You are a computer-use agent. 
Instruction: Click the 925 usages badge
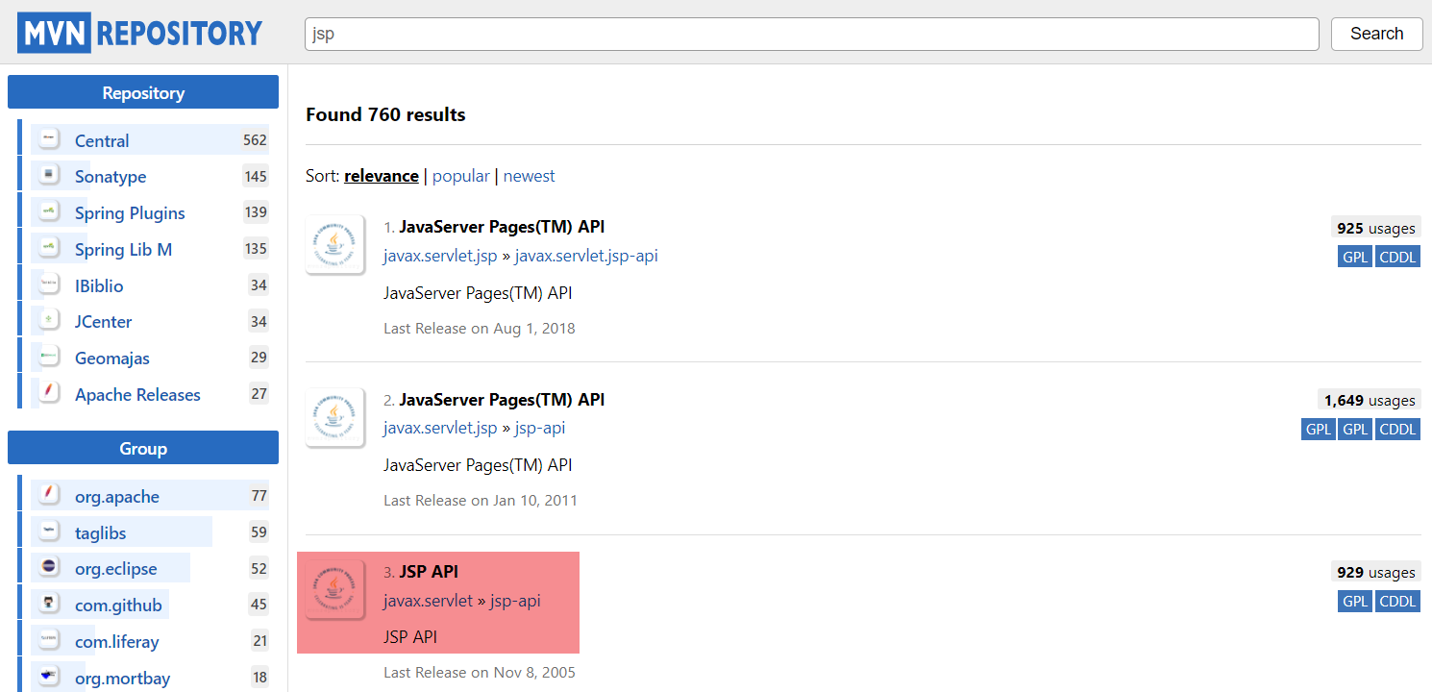click(1376, 228)
